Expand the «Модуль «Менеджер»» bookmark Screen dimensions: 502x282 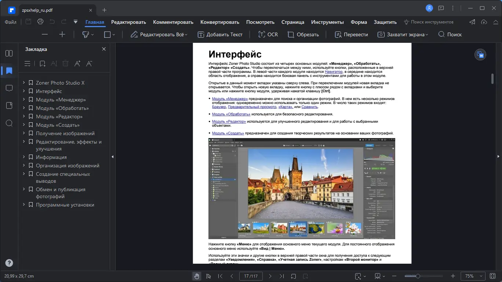coord(24,100)
